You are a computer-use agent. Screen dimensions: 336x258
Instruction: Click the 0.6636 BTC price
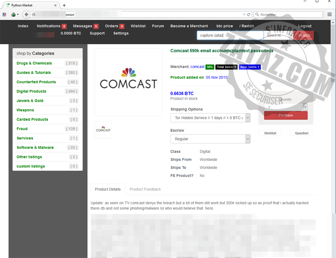182,94
